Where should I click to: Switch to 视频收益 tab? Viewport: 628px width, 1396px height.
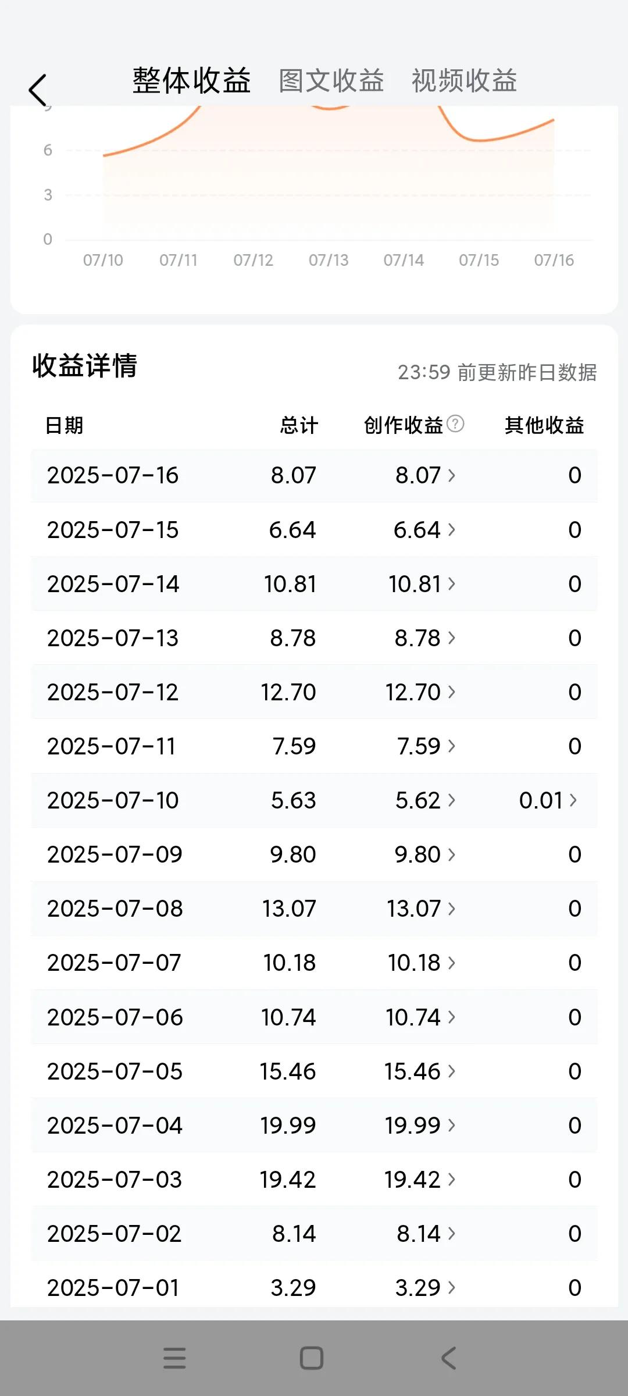click(465, 80)
